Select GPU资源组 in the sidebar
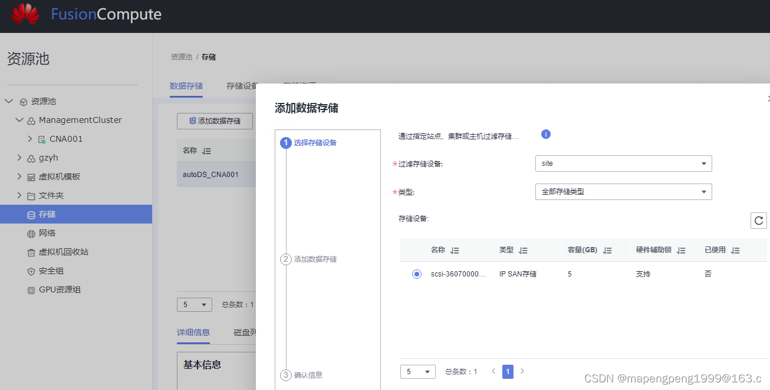770x390 pixels. pos(60,290)
